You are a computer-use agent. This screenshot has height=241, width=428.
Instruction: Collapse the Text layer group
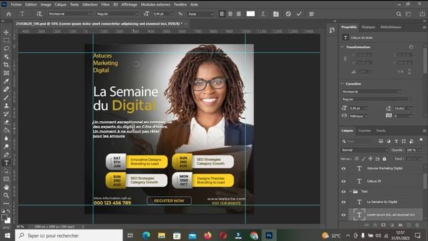pos(350,191)
